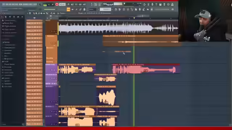
Task: Click the play button in transport
Action: [x=49, y=5]
